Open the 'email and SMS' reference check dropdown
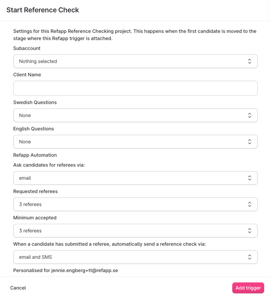The width and height of the screenshot is (270, 295). click(129, 257)
